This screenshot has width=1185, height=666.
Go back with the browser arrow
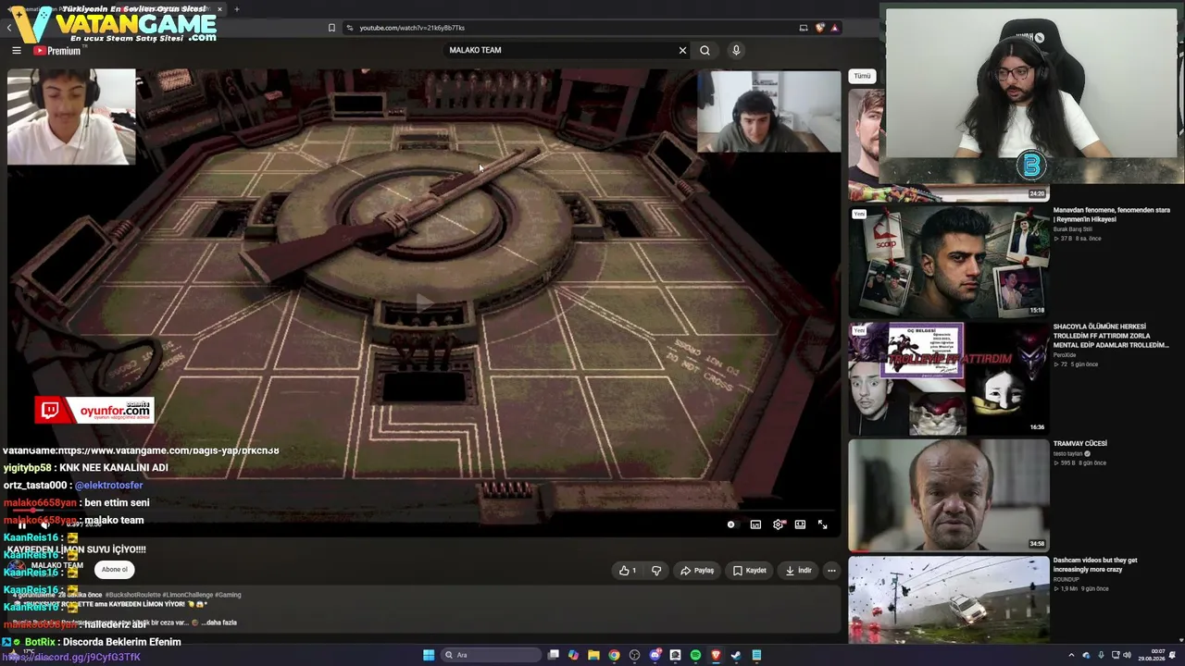(x=8, y=28)
